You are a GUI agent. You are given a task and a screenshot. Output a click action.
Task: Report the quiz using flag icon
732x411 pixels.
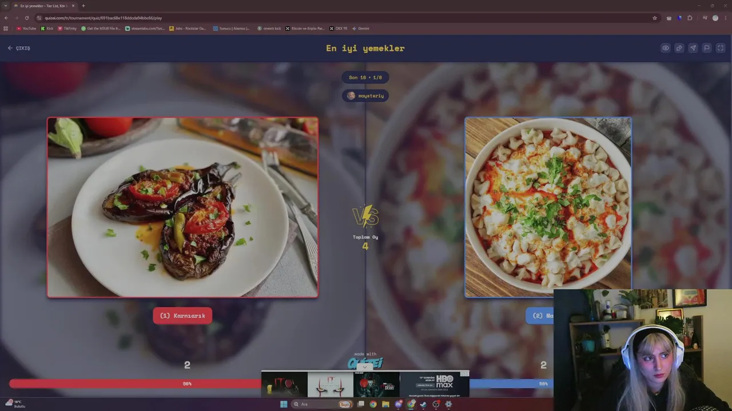coord(707,48)
